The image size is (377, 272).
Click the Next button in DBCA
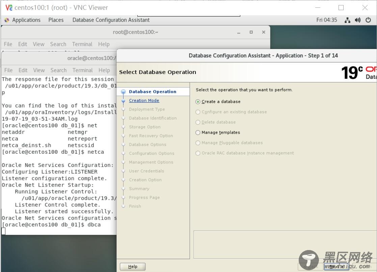coord(336,267)
